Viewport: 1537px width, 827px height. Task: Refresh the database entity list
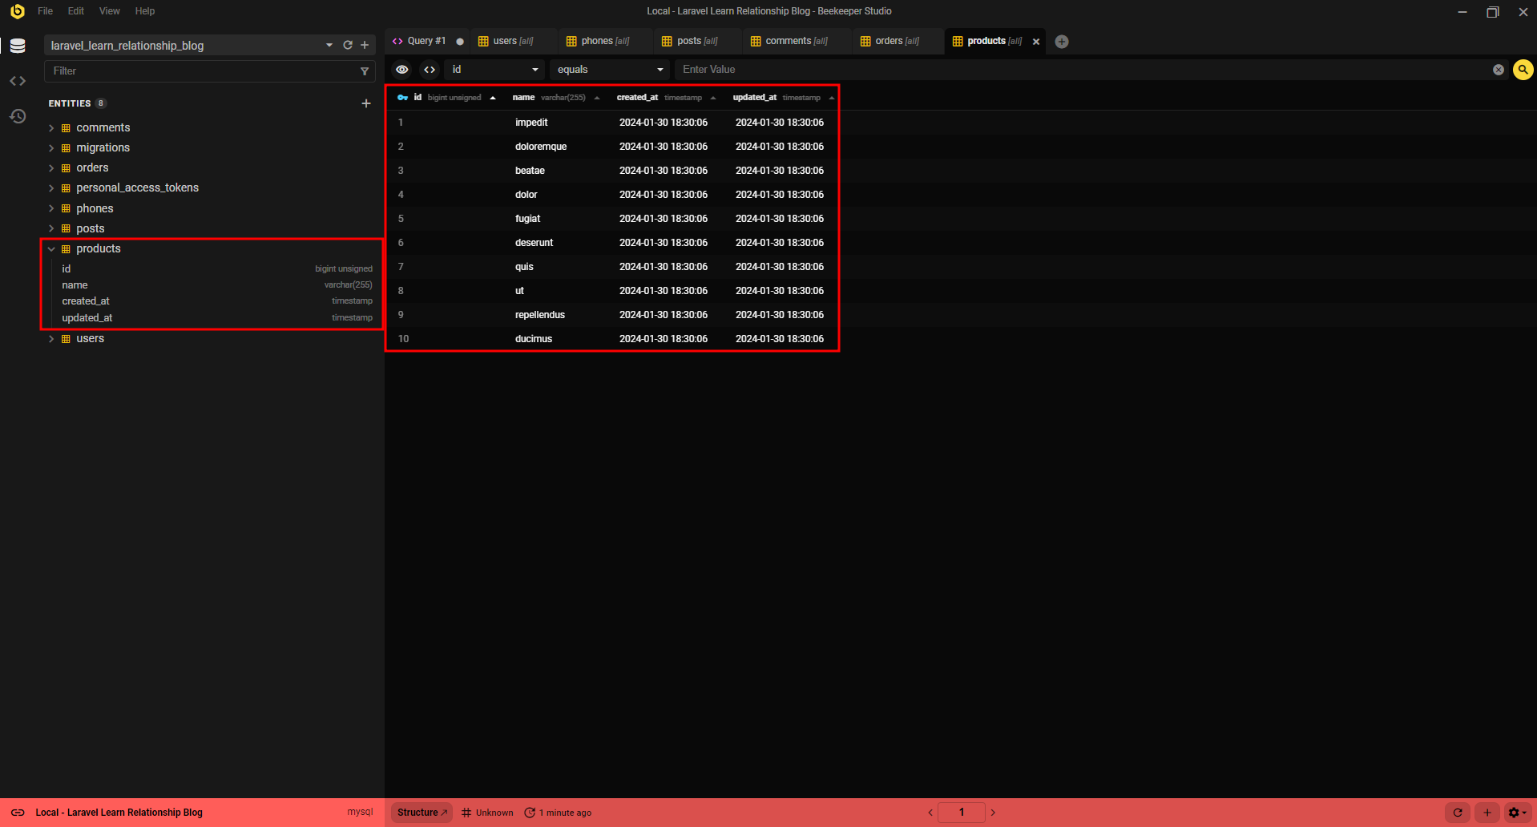(x=348, y=46)
